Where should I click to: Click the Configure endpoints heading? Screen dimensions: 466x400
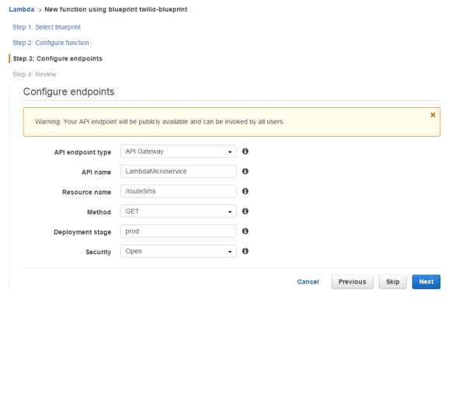tap(68, 92)
